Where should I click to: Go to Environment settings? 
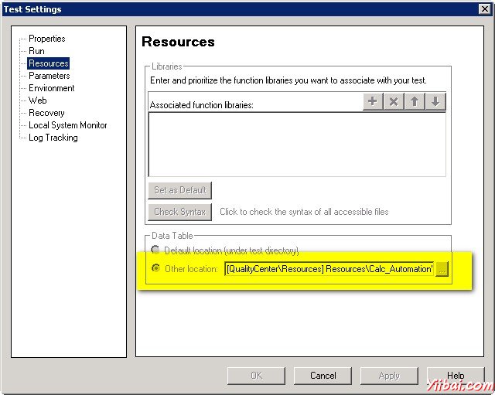51,88
